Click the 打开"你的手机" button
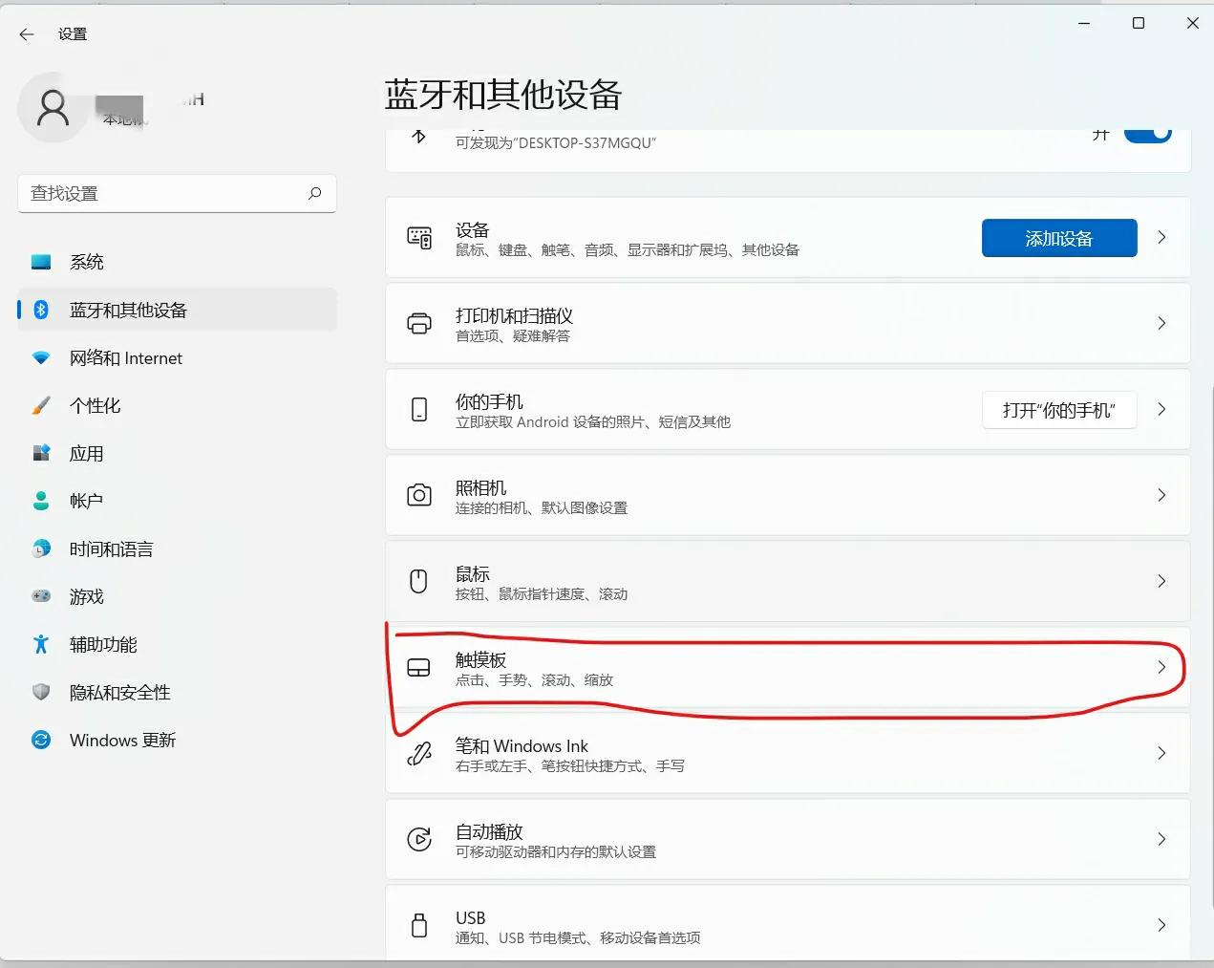1214x968 pixels. pos(1058,409)
